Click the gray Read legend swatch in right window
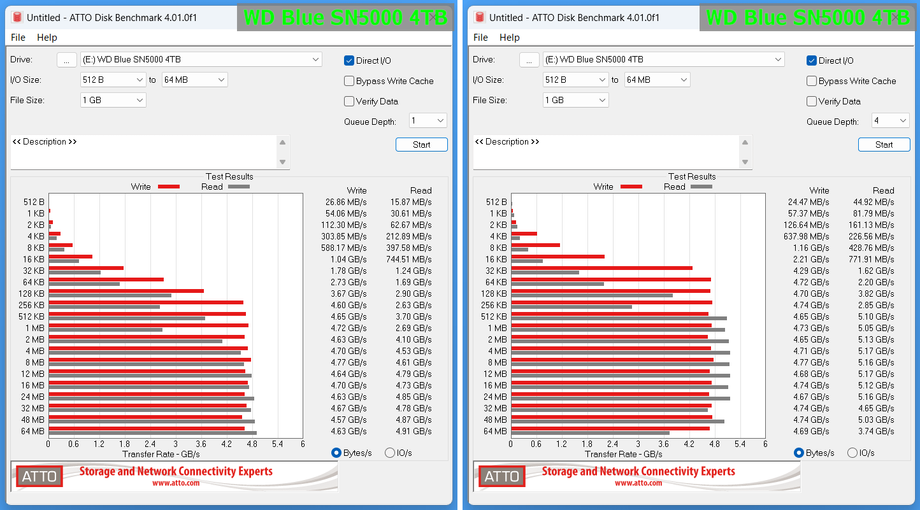This screenshot has width=920, height=510. (x=701, y=187)
